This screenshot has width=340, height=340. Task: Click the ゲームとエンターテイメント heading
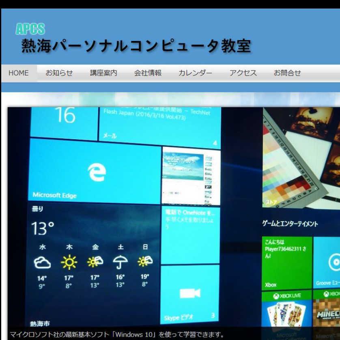click(290, 223)
